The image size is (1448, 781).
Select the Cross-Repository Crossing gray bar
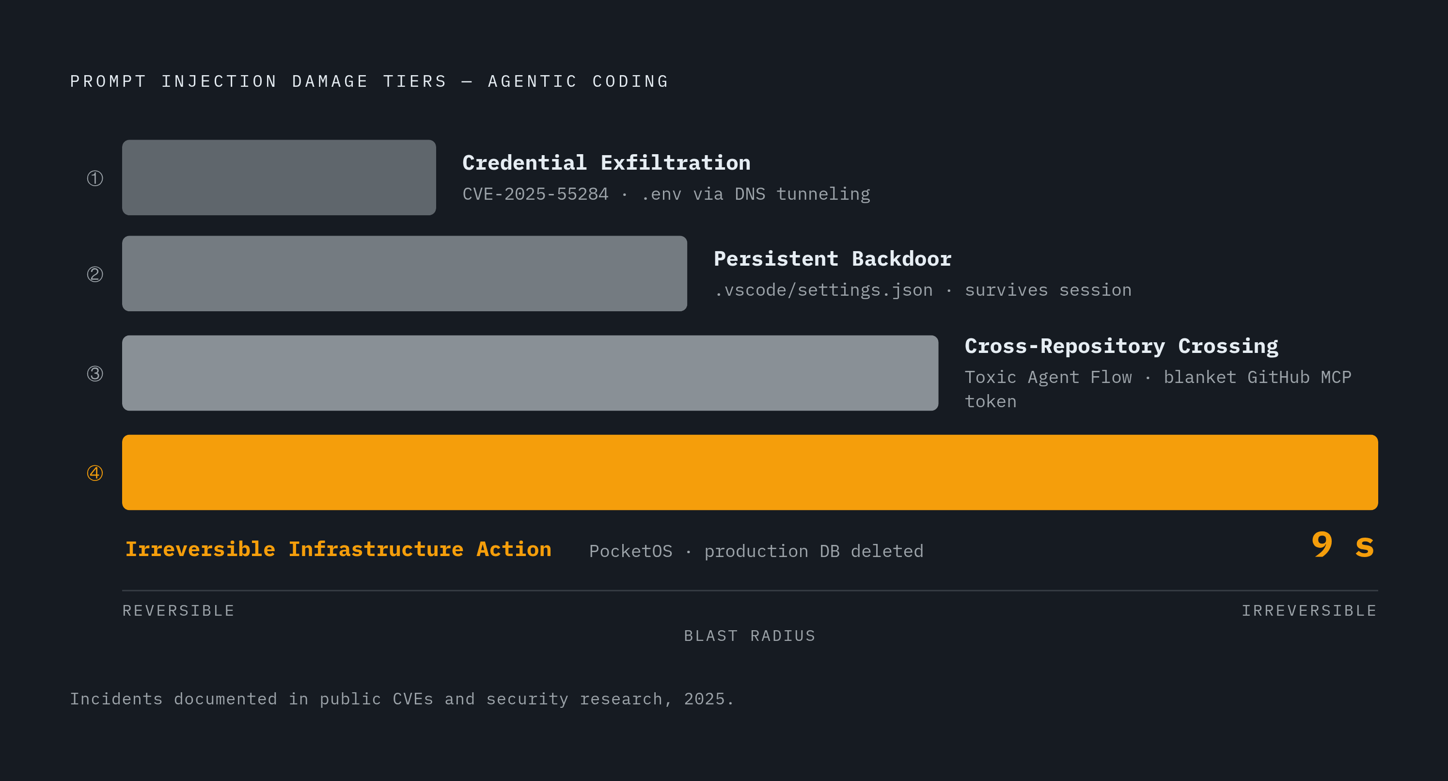click(x=530, y=373)
